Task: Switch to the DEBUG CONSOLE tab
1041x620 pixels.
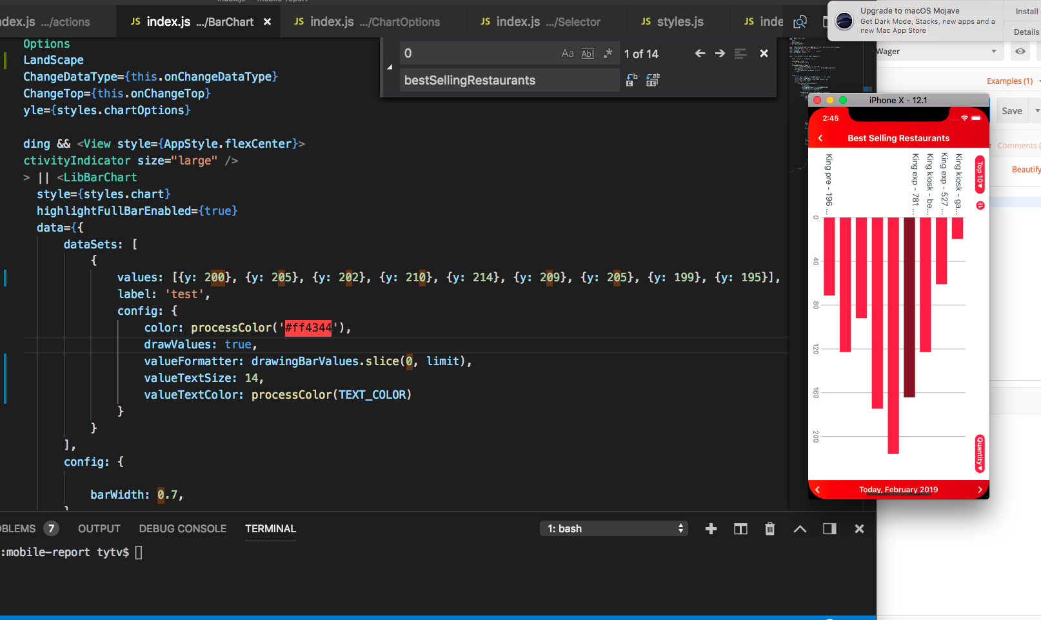Action: (x=183, y=528)
